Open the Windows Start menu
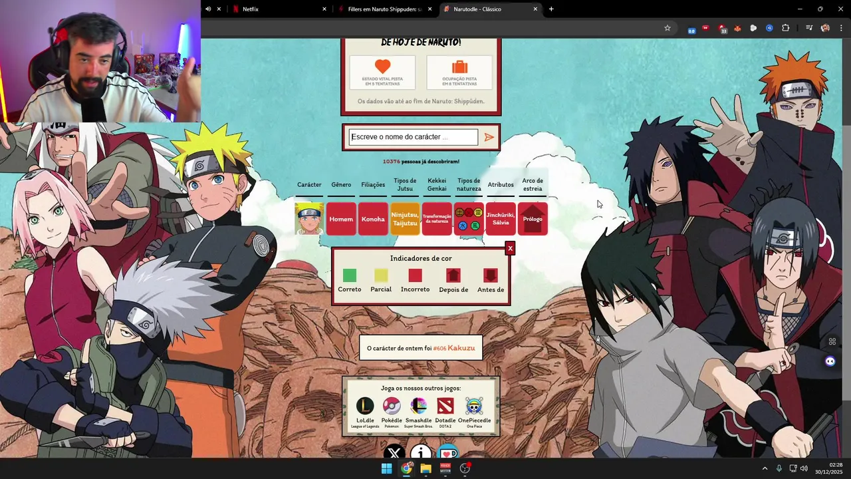Image resolution: width=851 pixels, height=479 pixels. (386, 468)
